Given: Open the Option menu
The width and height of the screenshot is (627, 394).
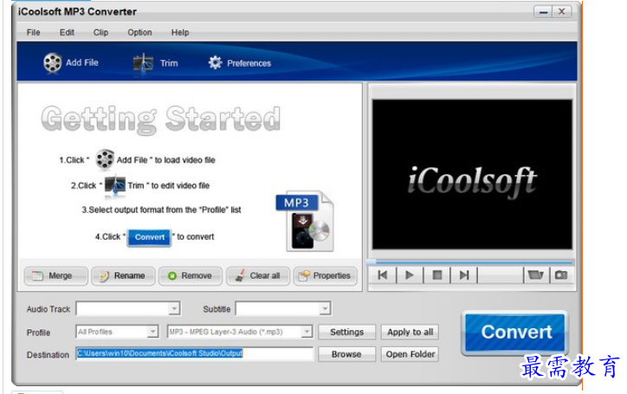Looking at the screenshot, I should (139, 32).
